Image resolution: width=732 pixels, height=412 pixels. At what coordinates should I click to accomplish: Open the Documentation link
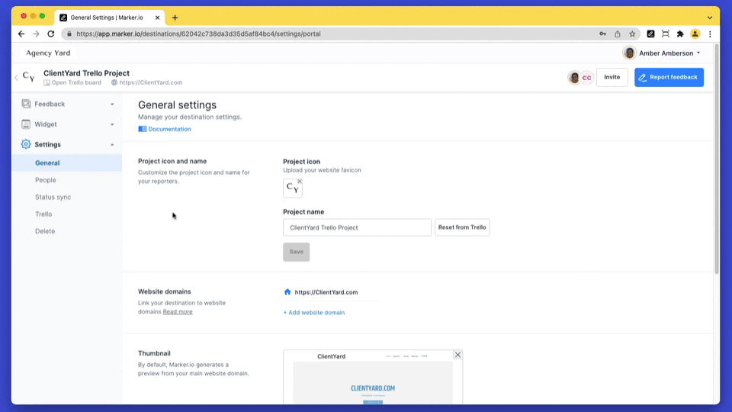[169, 129]
